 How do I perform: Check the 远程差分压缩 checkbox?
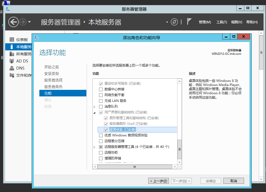(x=101, y=141)
